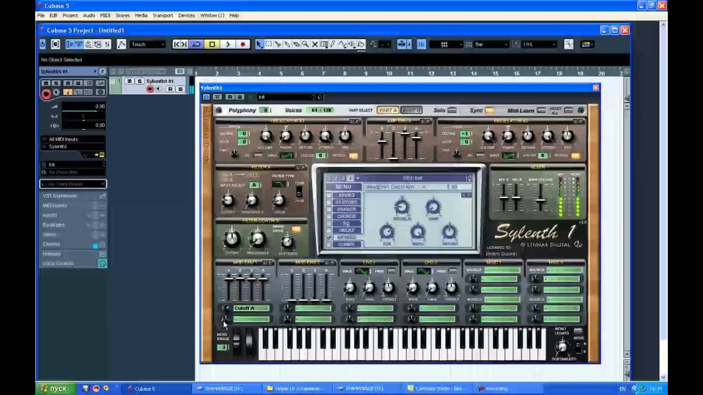Click the color palette tool icon
This screenshot has height=395, width=703.
tap(586, 44)
